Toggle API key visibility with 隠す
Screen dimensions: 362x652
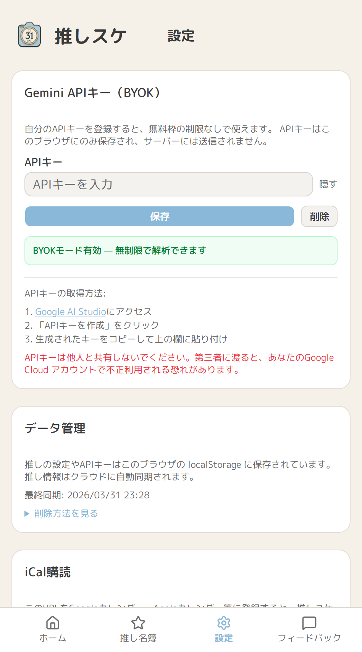(x=328, y=184)
